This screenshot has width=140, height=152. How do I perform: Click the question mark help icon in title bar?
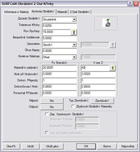point(130,4)
